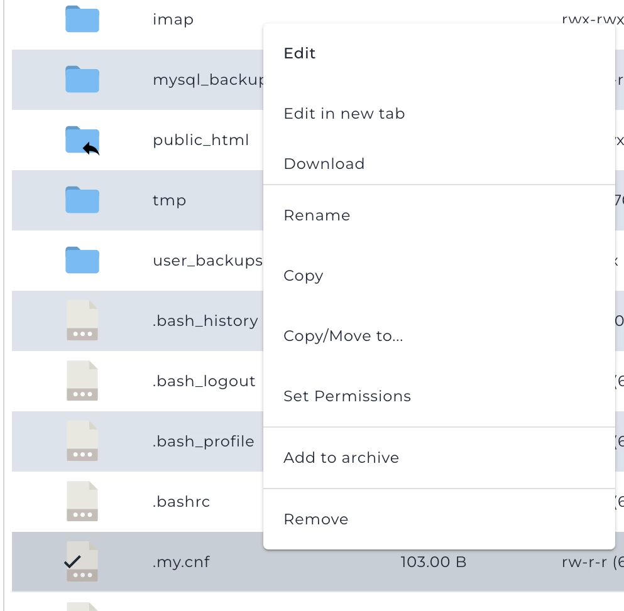Click the .bashrc file icon
Image resolution: width=624 pixels, height=611 pixels.
[82, 502]
